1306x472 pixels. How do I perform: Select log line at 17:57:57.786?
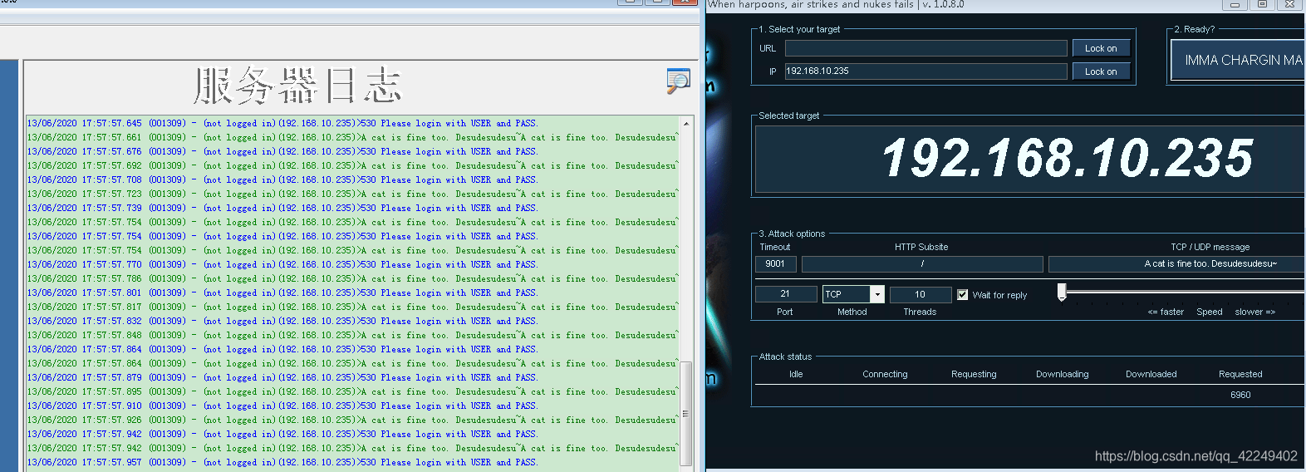tap(352, 278)
